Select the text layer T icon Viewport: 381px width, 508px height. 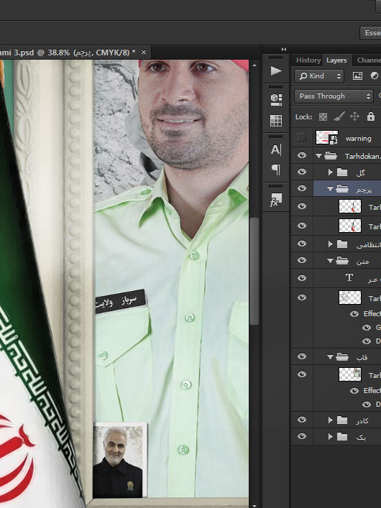click(x=349, y=277)
